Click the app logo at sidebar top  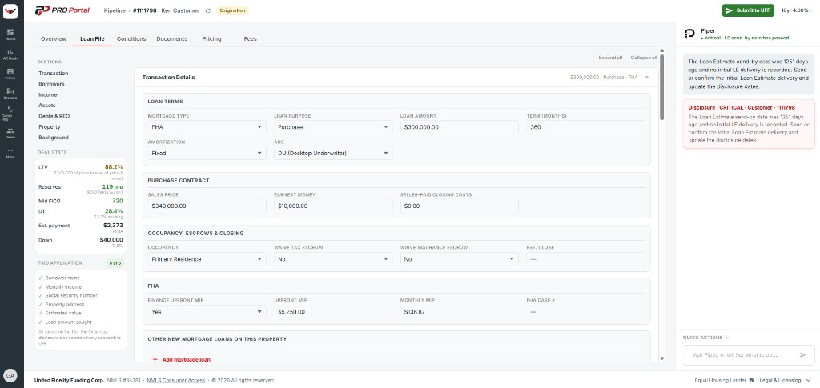tap(10, 11)
